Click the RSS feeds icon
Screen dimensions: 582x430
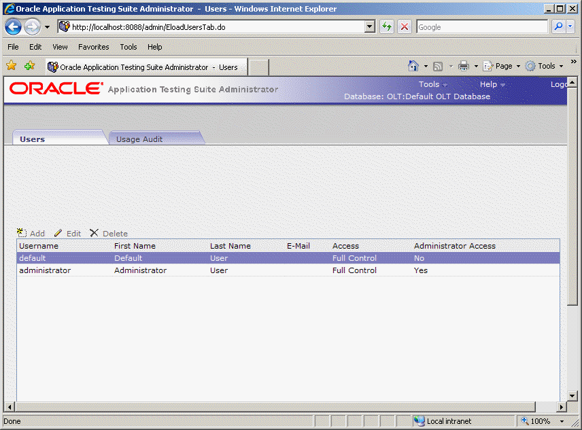(438, 67)
